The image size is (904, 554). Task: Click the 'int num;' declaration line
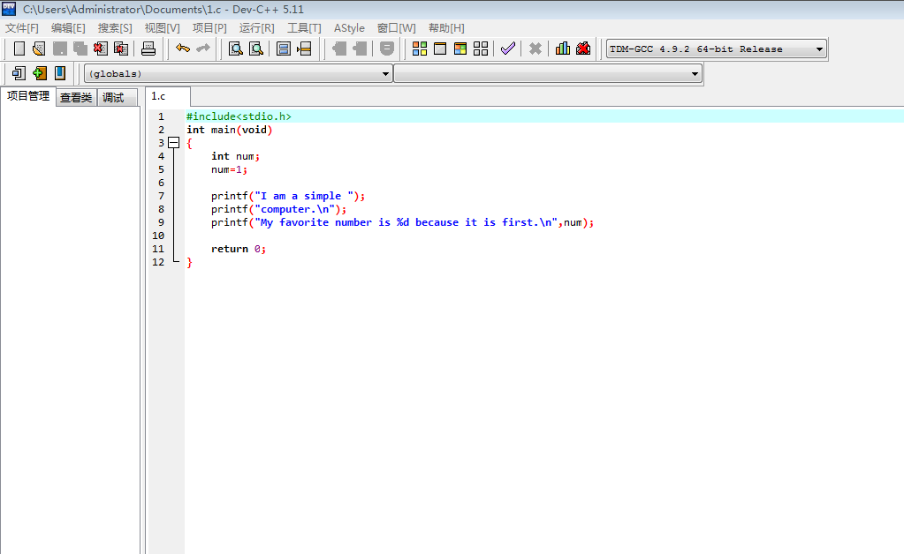pos(235,156)
